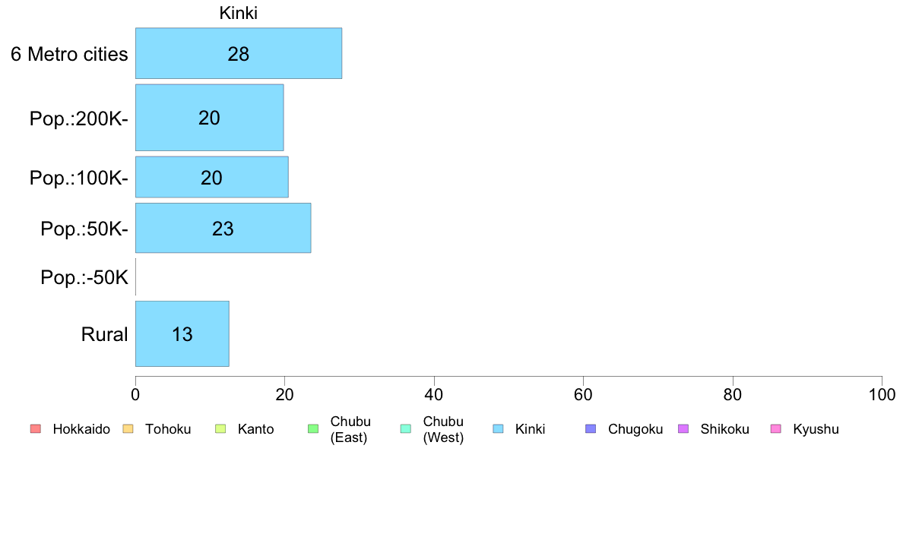This screenshot has height=559, width=903.
Task: Click the Chugoku legend label
Action: (x=635, y=429)
